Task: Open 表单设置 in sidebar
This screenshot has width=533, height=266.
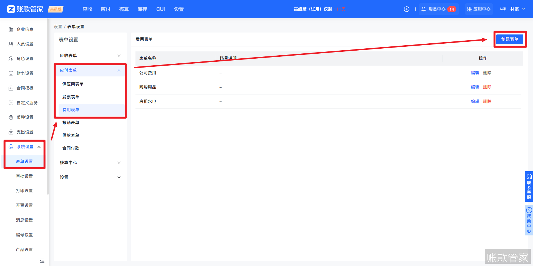Action: (24, 161)
